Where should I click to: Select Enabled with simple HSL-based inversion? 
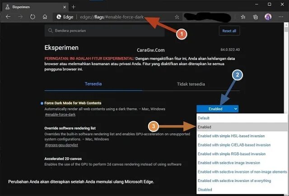click(242, 136)
